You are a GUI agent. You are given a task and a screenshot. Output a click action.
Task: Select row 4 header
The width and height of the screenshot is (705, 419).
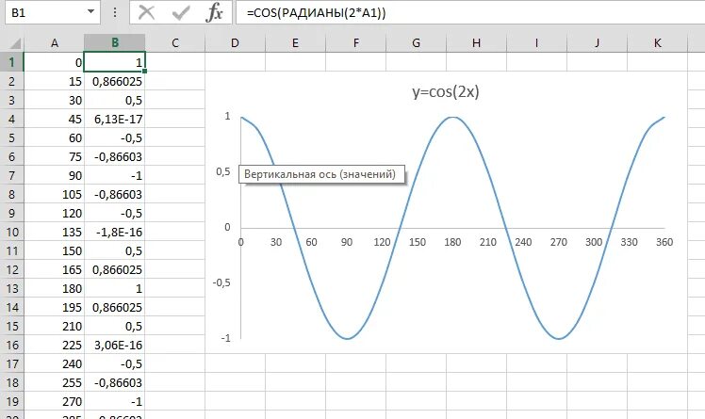click(11, 119)
